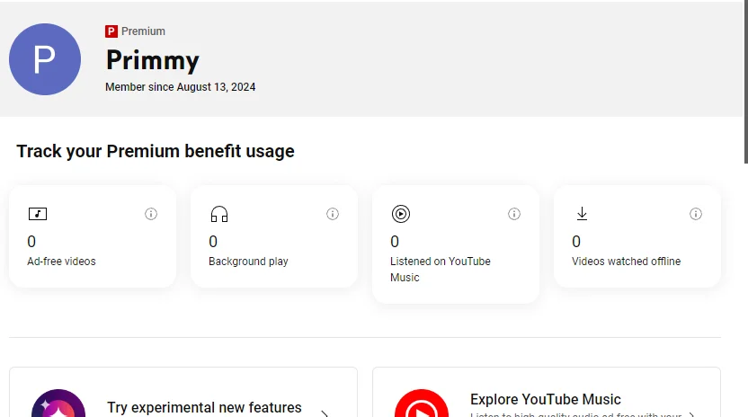Click the offline download arrow icon
The width and height of the screenshot is (748, 417).
(x=582, y=213)
